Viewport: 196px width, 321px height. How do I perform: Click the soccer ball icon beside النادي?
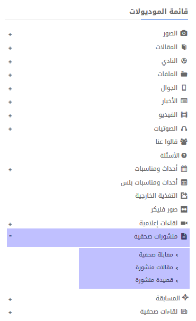tap(184, 61)
